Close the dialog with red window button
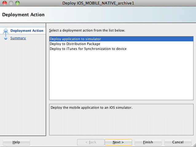196x147 pixels. 5,3
